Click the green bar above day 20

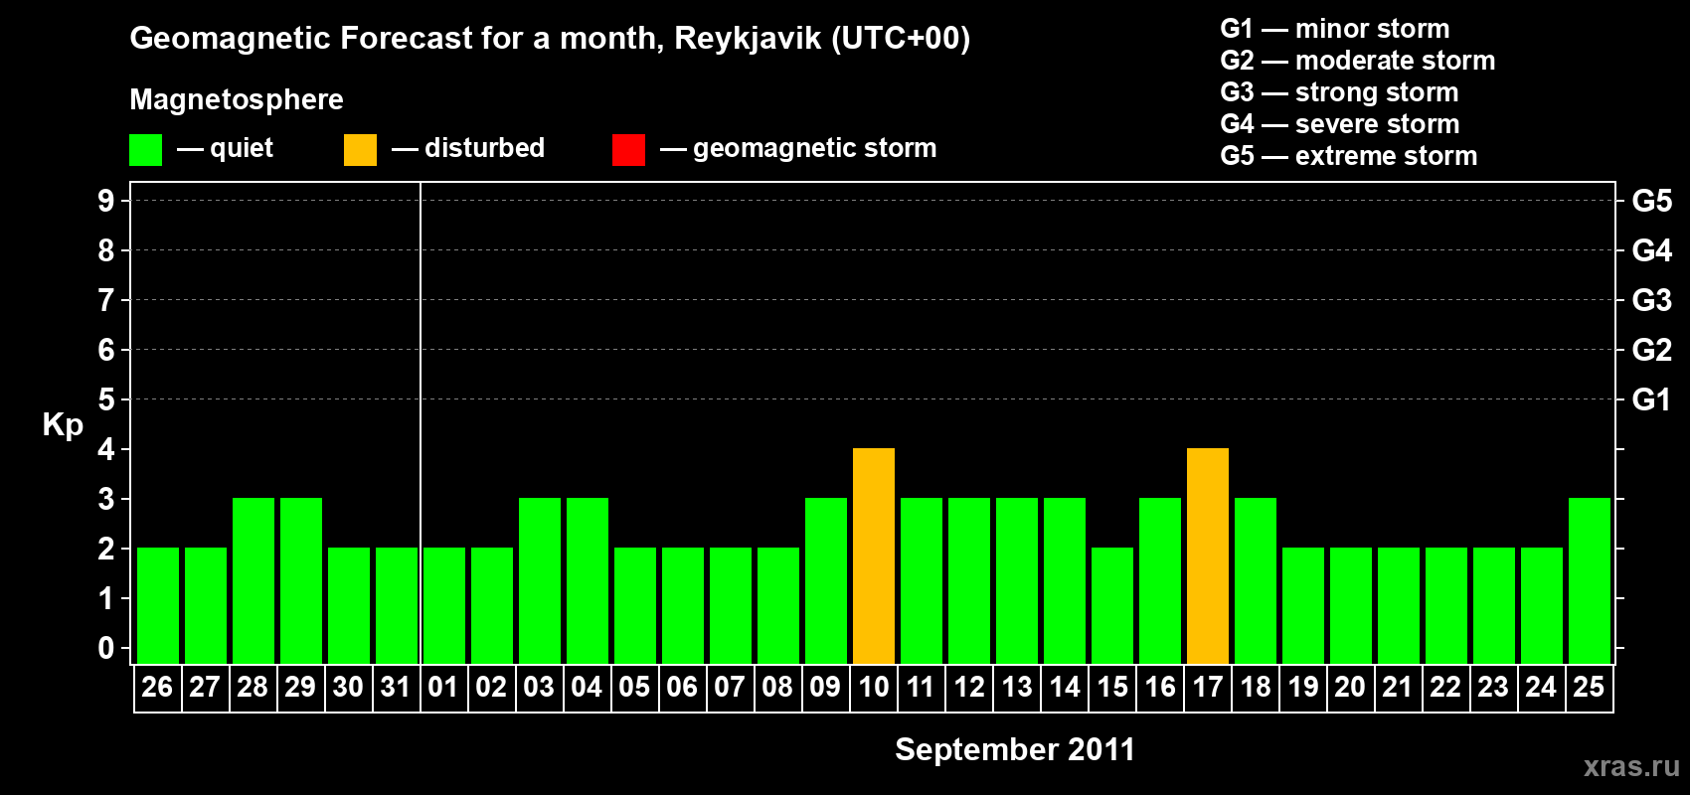tap(1351, 605)
